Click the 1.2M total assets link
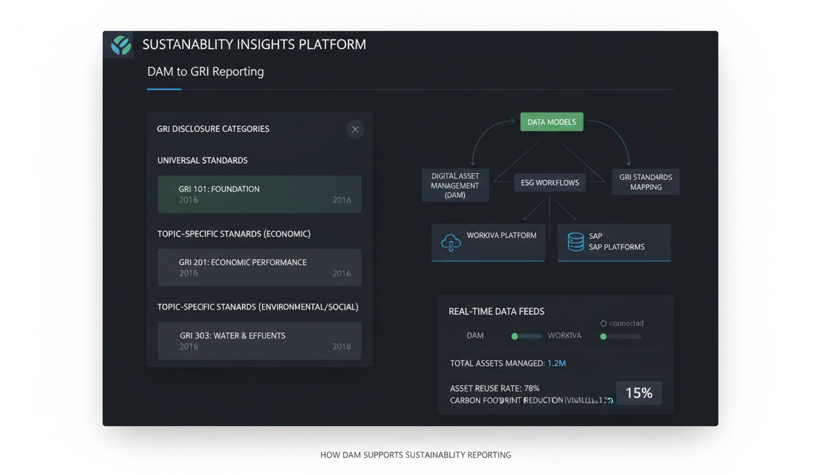Image resolution: width=832 pixels, height=475 pixels. point(555,363)
